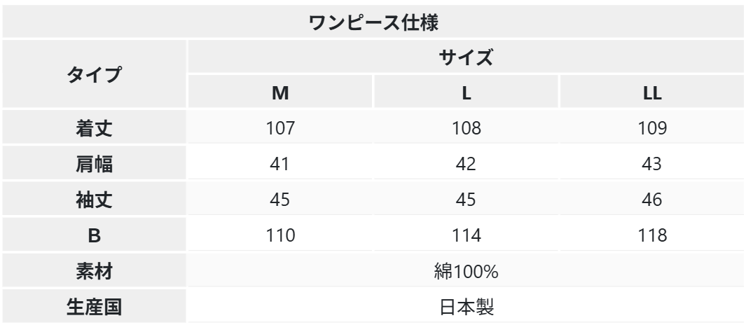Click the 着丈 row label
746x325 pixels.
pos(94,127)
